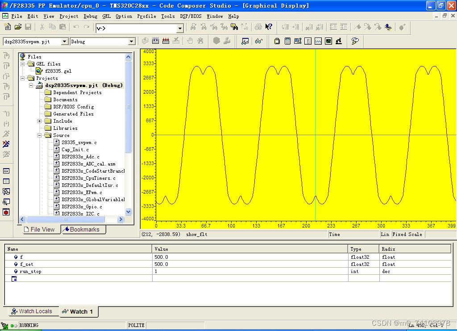Collapse the Source folder node
Image resolution: width=457 pixels, height=331 pixels.
(39, 135)
